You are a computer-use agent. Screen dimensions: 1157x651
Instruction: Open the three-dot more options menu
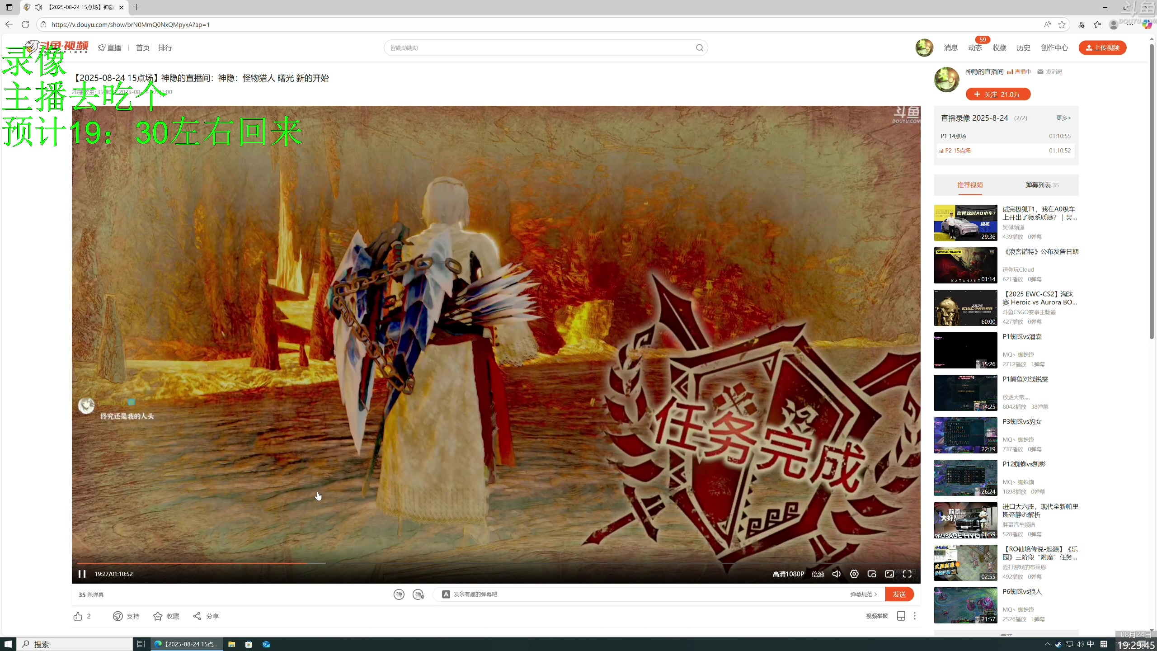(x=915, y=616)
